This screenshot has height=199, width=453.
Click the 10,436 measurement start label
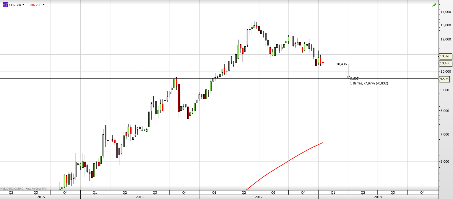click(341, 64)
